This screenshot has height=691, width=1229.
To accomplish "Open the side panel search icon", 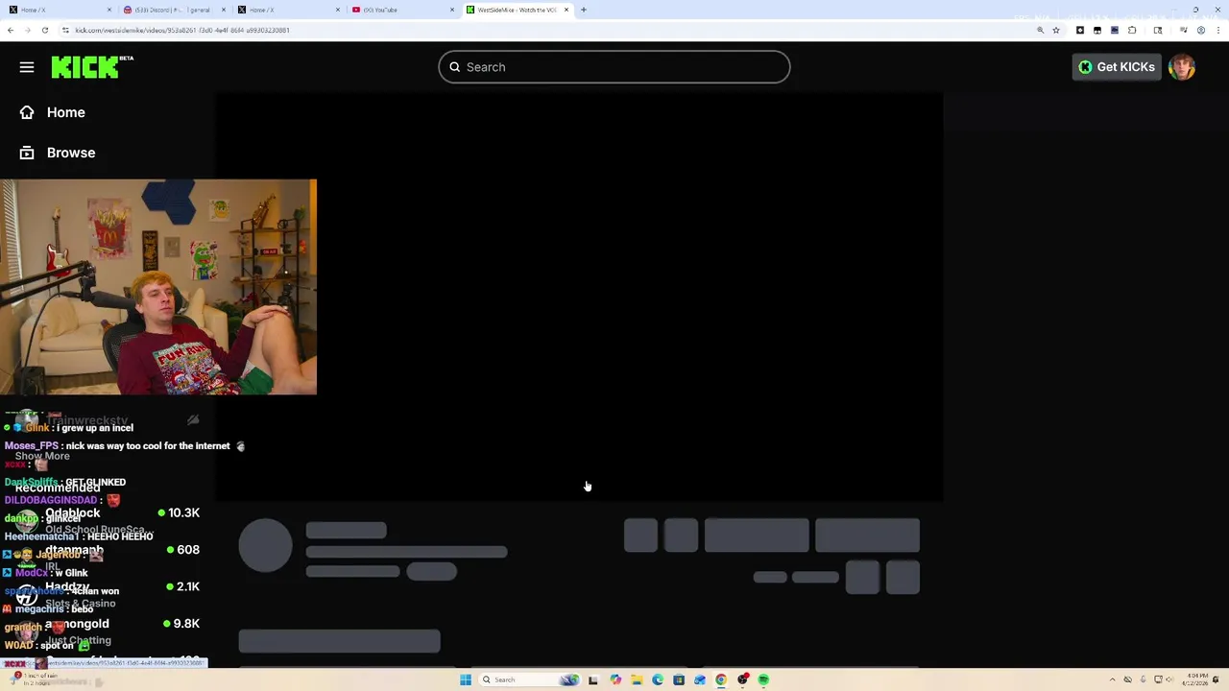I will click(x=1158, y=30).
